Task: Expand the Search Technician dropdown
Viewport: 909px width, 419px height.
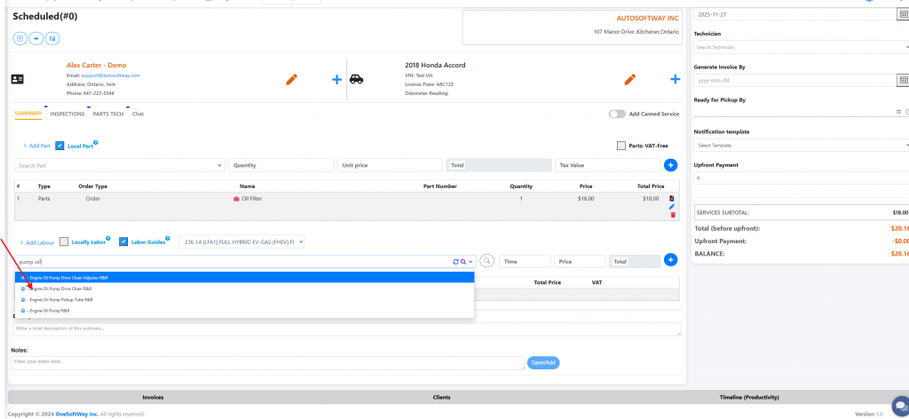Action: click(801, 47)
